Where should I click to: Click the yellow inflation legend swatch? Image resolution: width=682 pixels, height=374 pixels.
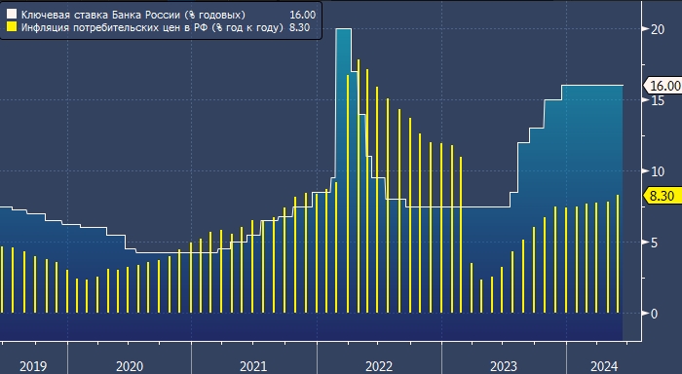coord(12,27)
